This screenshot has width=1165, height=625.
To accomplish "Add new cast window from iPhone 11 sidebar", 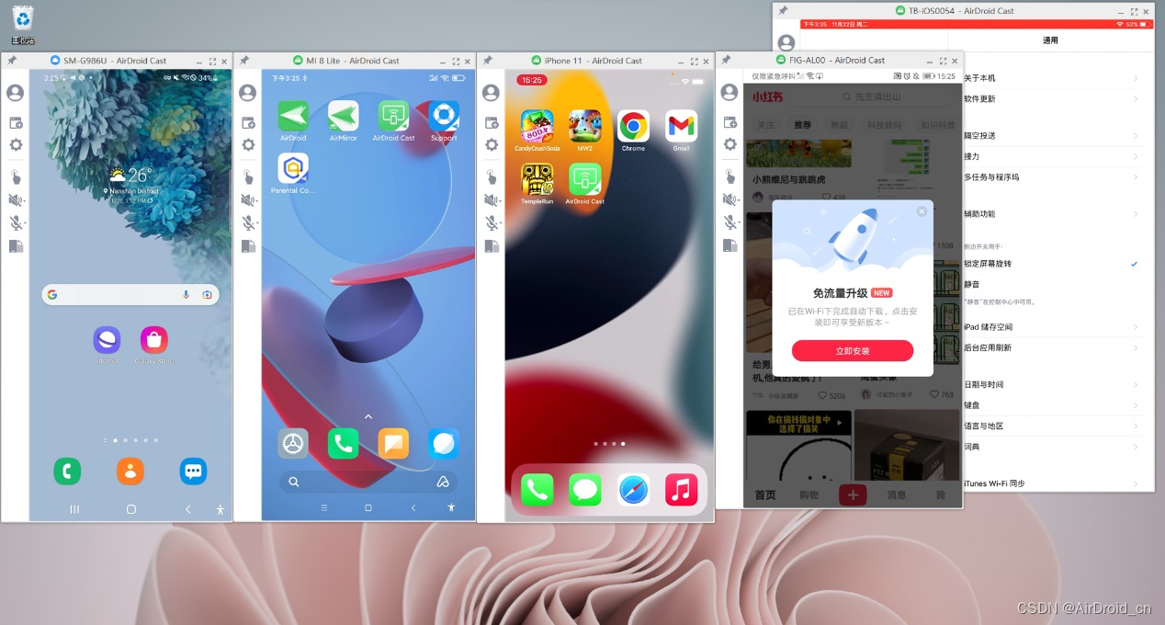I will click(492, 122).
